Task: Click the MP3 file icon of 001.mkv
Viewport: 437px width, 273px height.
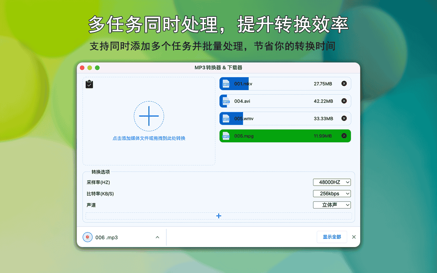Action: (x=226, y=83)
